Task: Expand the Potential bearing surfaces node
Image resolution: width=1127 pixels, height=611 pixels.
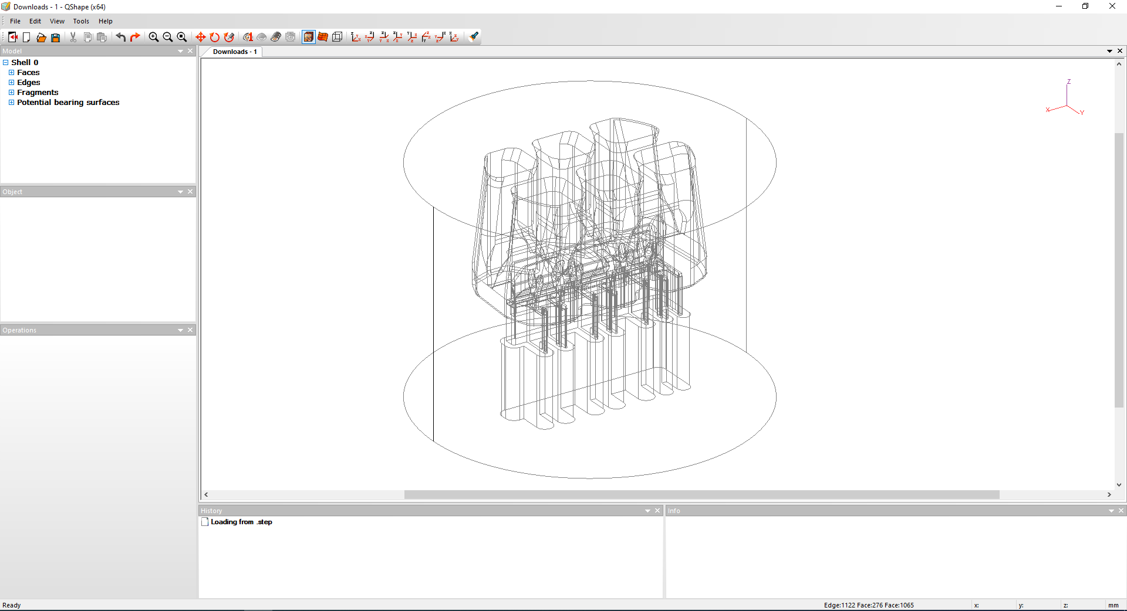Action: click(x=11, y=103)
